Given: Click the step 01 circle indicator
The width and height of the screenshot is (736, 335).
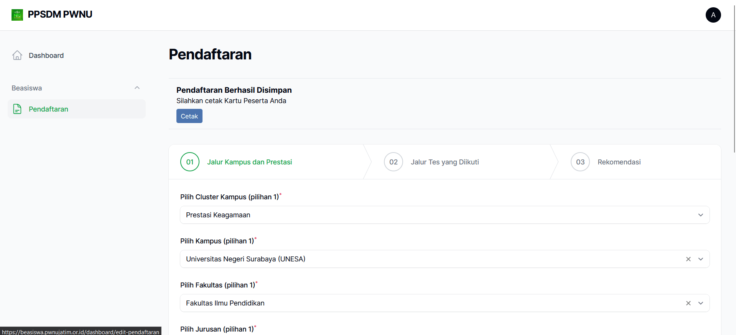Looking at the screenshot, I should click(x=190, y=162).
